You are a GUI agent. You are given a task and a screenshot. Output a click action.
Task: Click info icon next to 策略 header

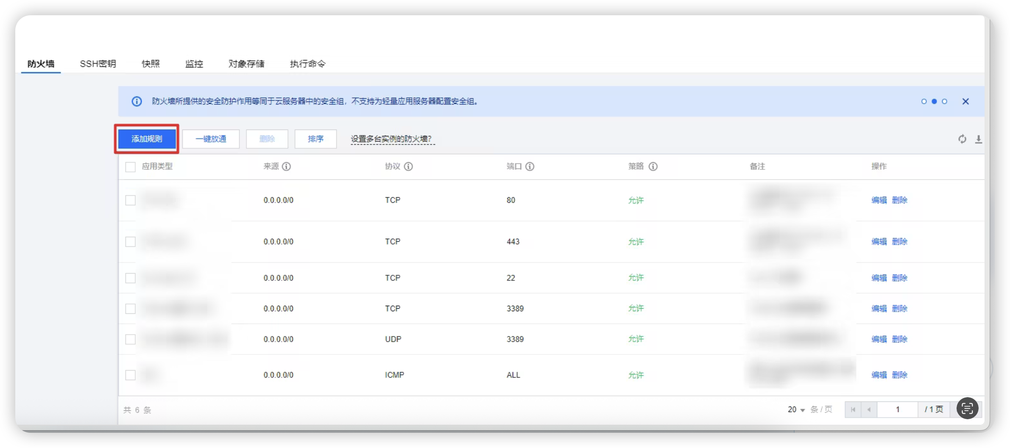(x=653, y=166)
